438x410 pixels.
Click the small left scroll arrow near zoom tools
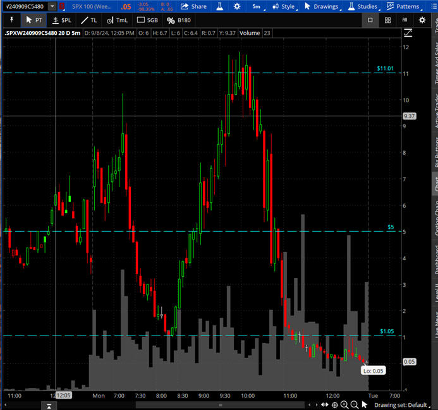[x=310, y=405]
